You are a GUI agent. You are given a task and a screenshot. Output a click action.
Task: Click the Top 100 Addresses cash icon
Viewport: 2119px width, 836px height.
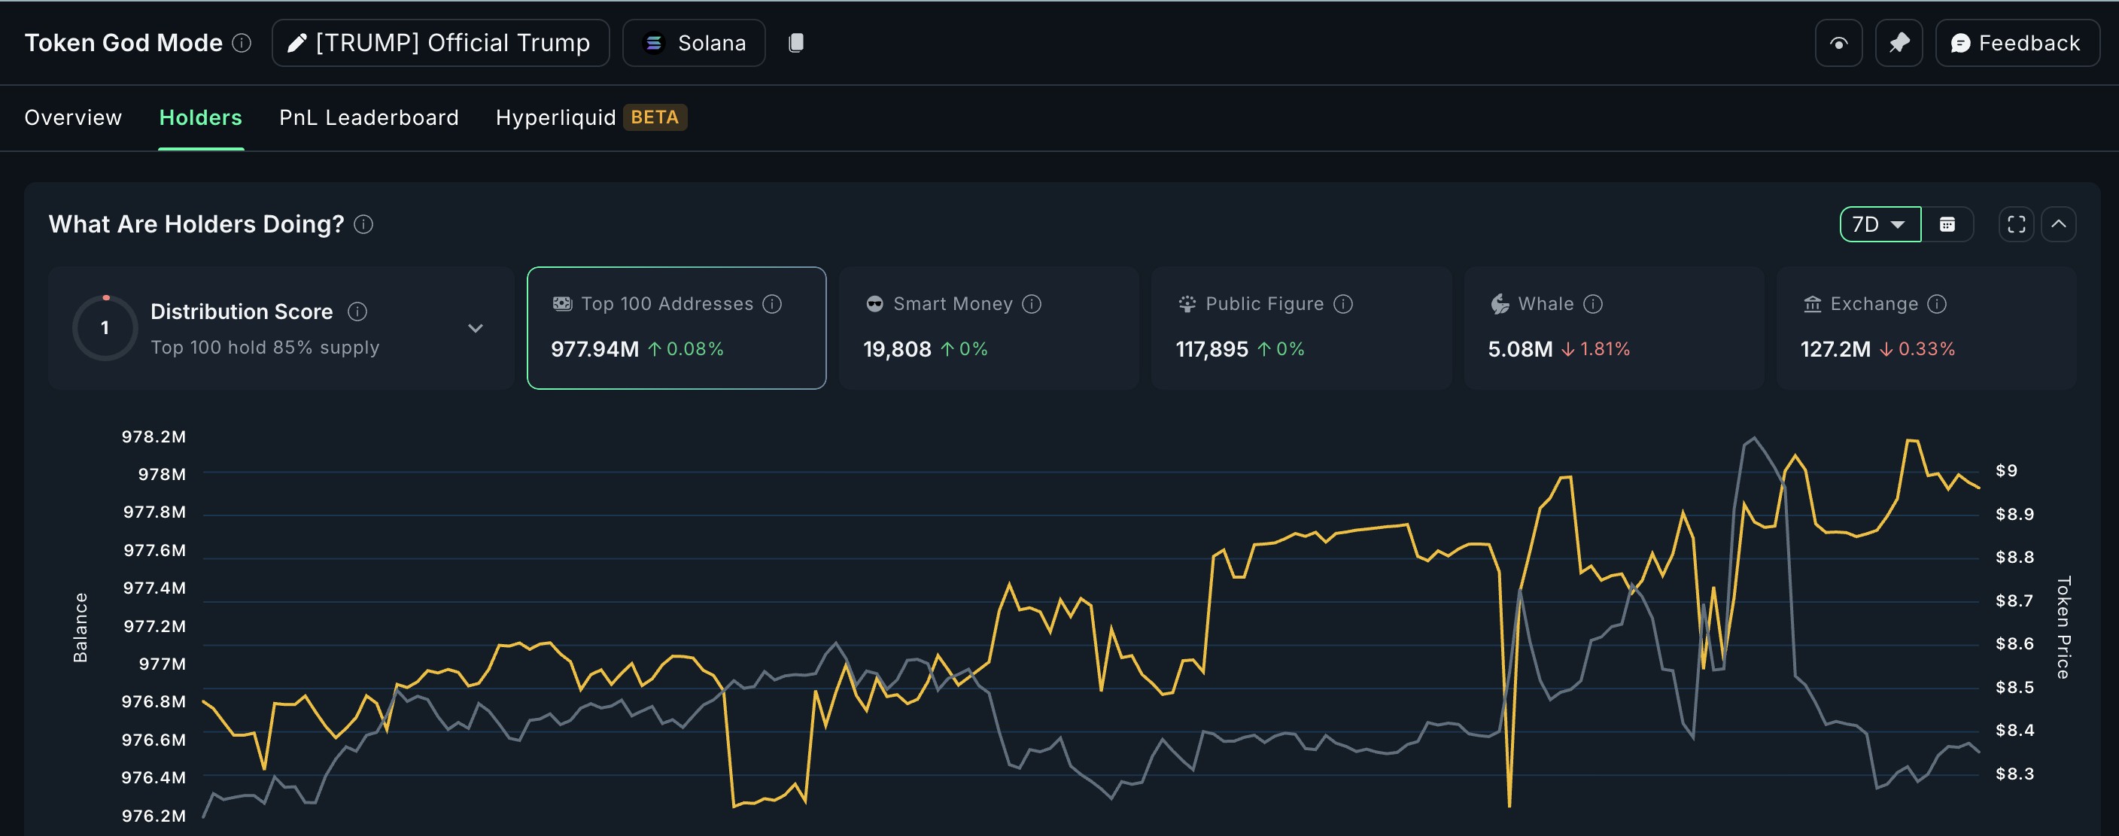(x=563, y=305)
